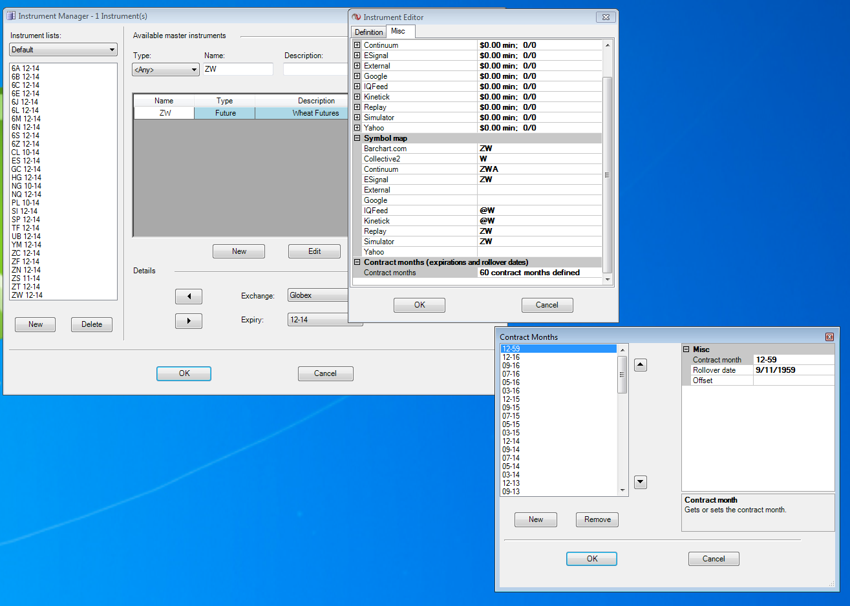
Task: Select ZW 12-14 in the instrument list
Action: pyautogui.click(x=27, y=295)
